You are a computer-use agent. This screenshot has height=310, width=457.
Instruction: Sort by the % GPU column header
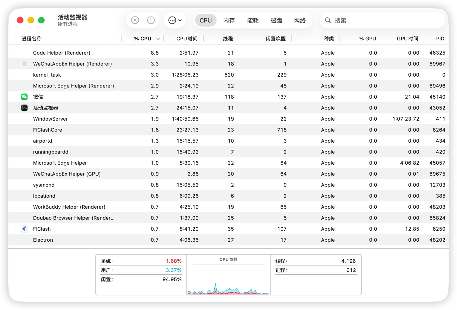click(x=368, y=39)
